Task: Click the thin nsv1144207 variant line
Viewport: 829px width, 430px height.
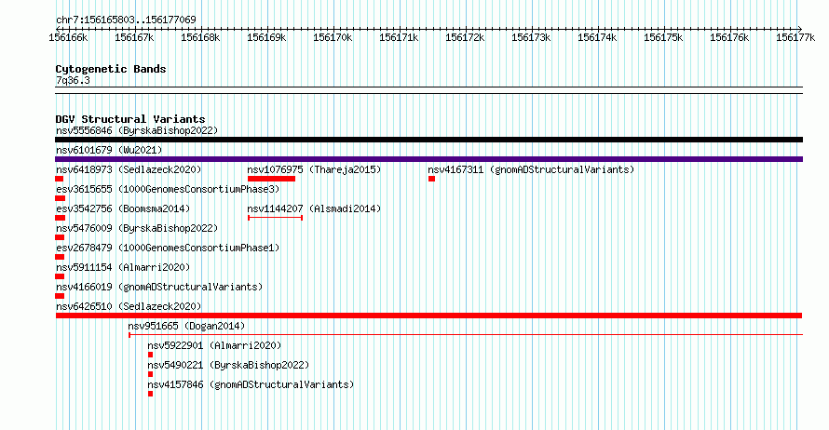Action: [276, 218]
